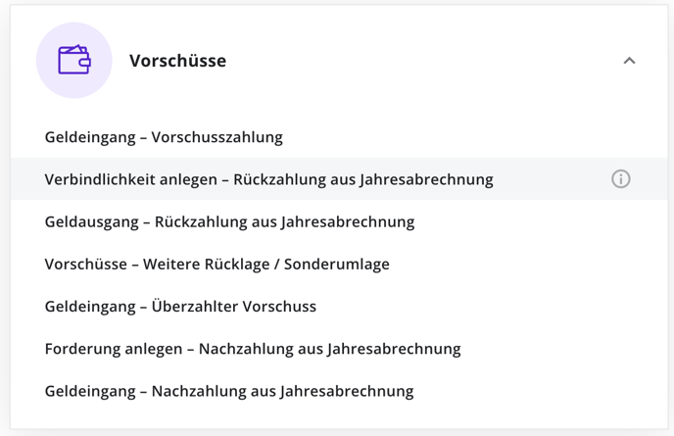This screenshot has width=674, height=436.
Task: Open Geldeingang – Vorschusszahlung
Action: click(x=339, y=137)
